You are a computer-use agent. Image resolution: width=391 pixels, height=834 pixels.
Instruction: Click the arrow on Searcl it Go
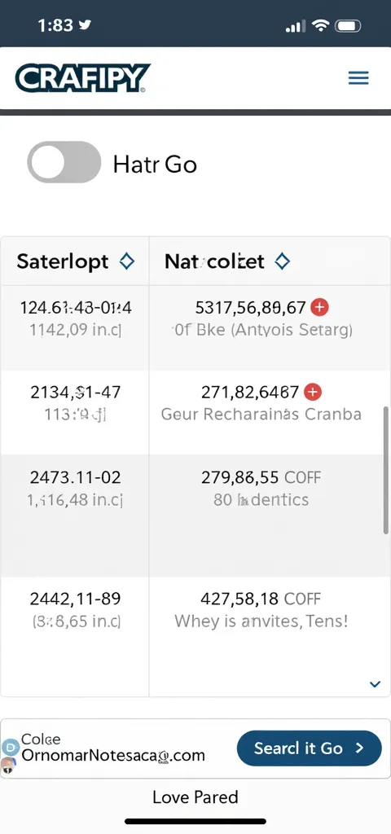(359, 748)
